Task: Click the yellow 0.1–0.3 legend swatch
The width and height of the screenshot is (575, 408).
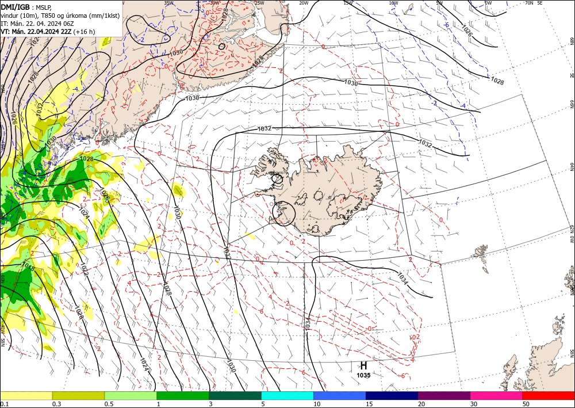Action: click(x=26, y=395)
